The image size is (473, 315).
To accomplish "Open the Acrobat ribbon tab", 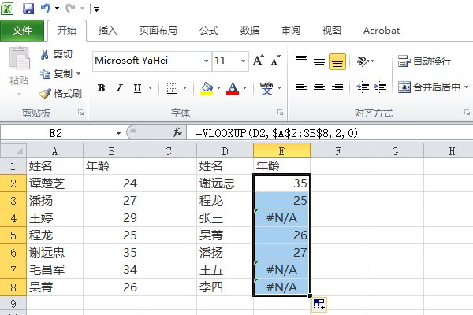I will tap(382, 31).
